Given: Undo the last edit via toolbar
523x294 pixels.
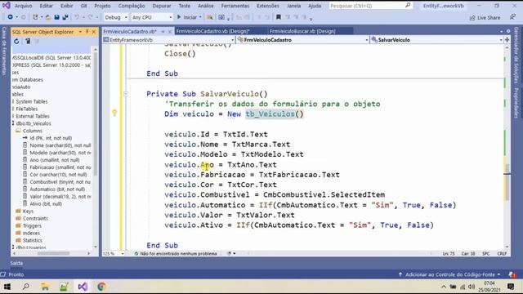Looking at the screenshot, I should point(77,17).
